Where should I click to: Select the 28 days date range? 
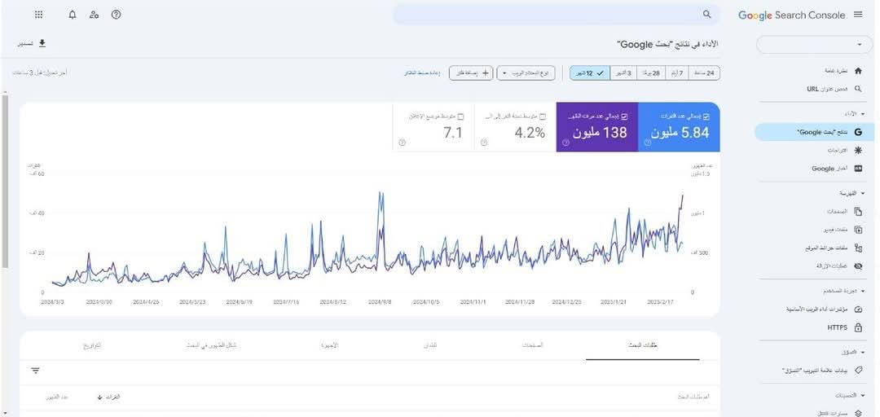[x=651, y=73]
